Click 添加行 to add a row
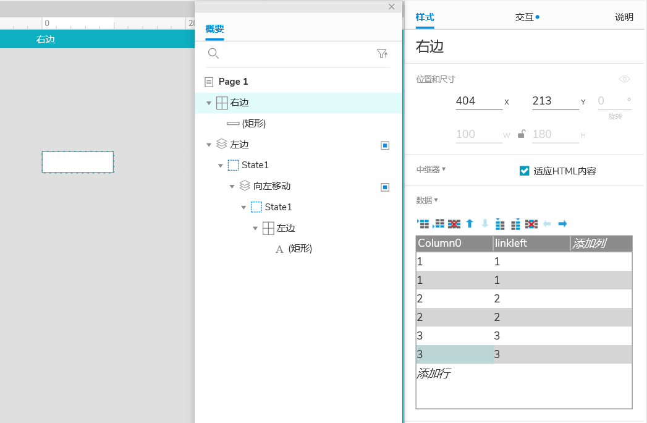The image size is (647, 423). 433,374
